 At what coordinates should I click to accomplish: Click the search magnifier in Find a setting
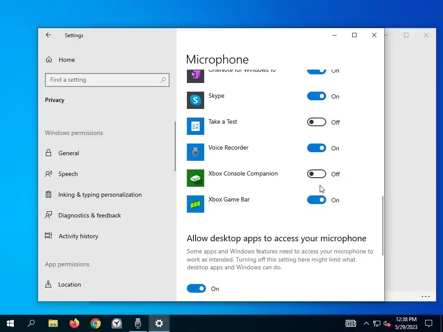point(163,80)
